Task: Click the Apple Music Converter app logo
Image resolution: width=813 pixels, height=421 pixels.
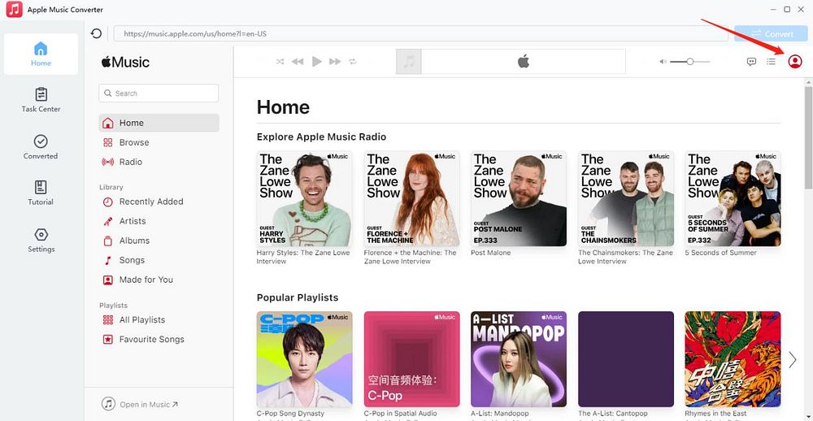Action: pos(14,9)
